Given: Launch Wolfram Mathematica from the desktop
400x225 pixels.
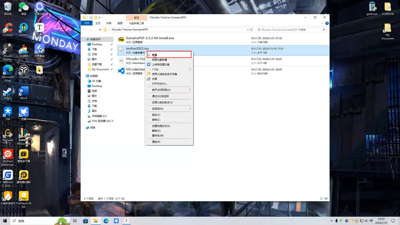Looking at the screenshot, I should pos(8,157).
